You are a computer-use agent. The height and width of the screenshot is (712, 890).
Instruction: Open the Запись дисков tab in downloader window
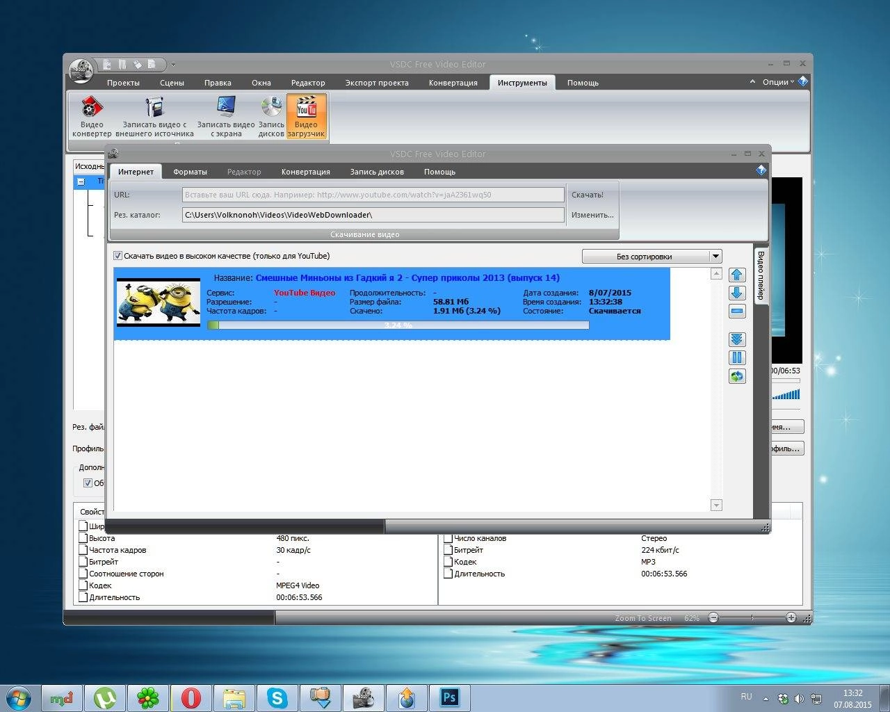click(x=377, y=172)
